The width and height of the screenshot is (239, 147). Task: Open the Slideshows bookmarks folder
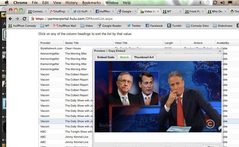[223, 26]
